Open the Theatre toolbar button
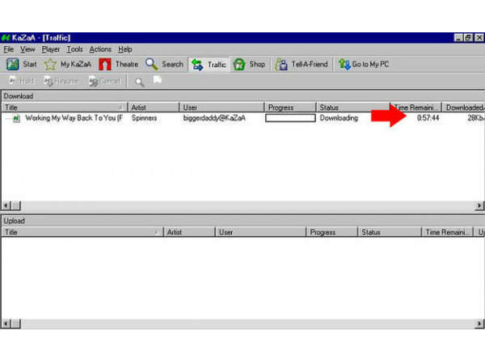The image size is (485, 364). coord(119,65)
